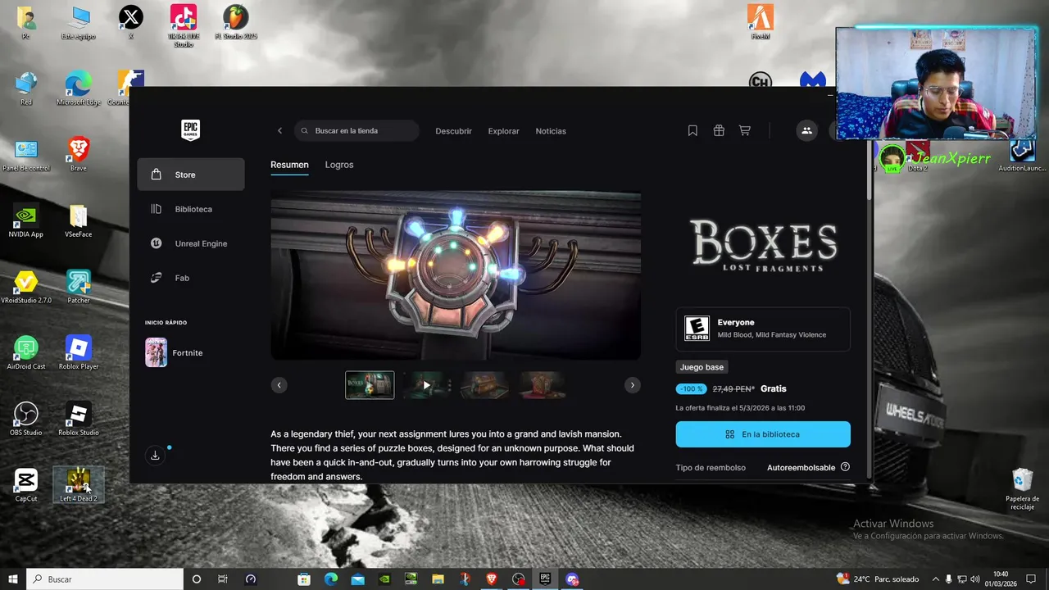Show previous media with left carousel arrow

tap(279, 385)
